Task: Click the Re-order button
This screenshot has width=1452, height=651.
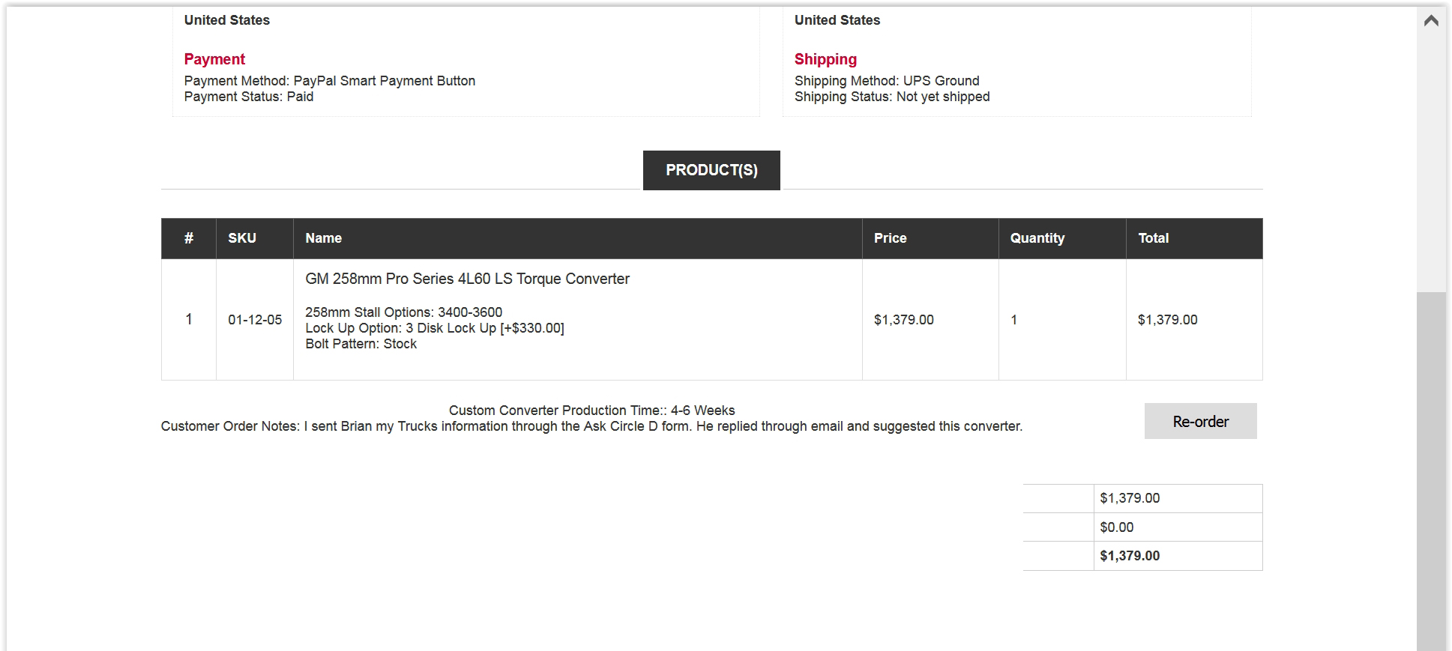Action: coord(1200,421)
